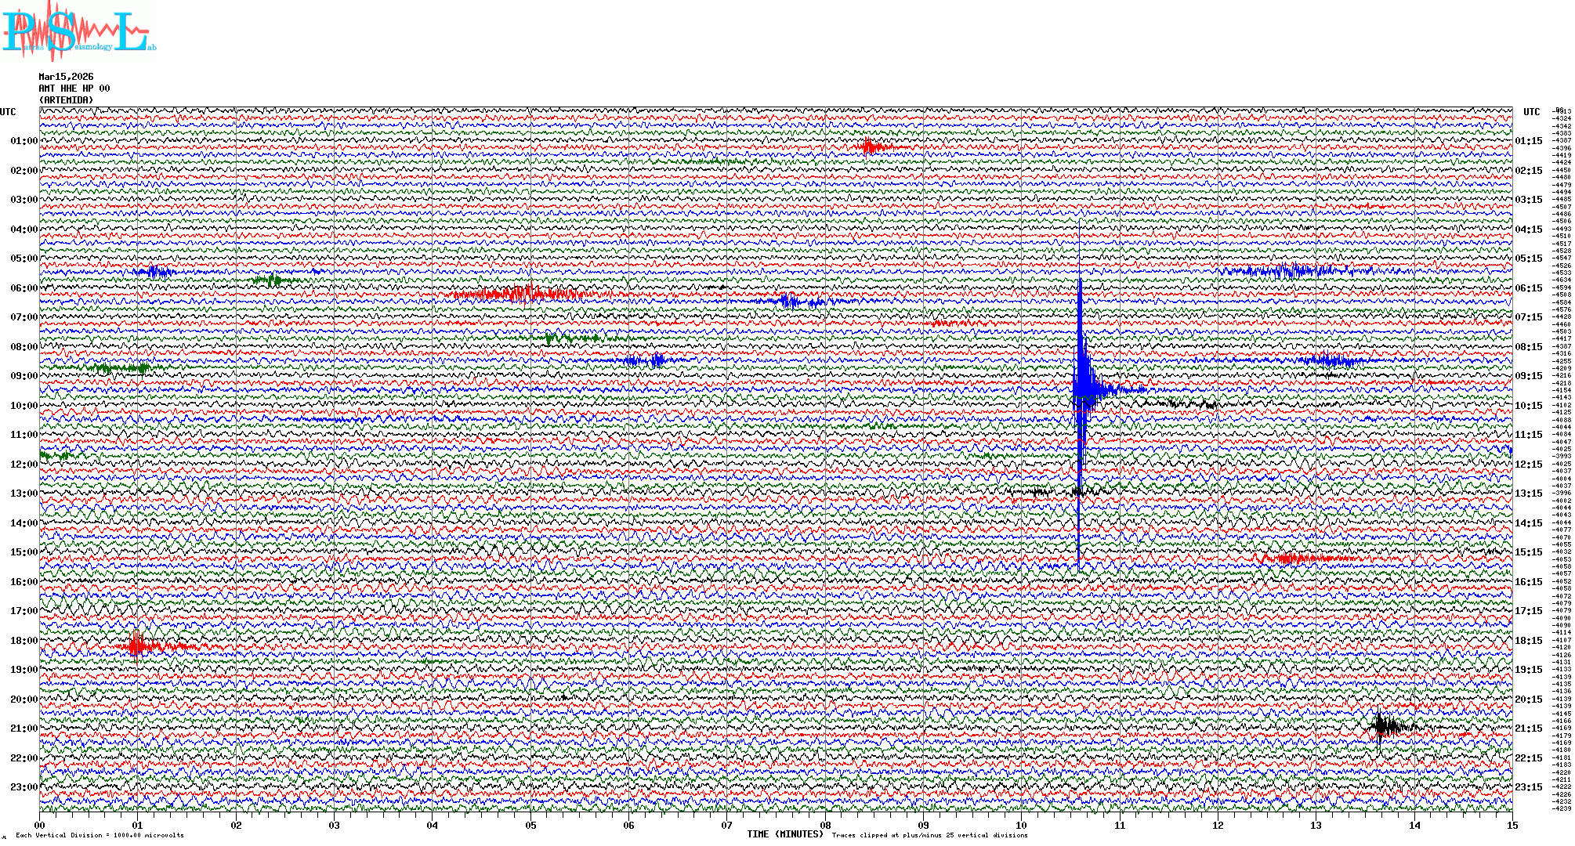The image size is (1575, 846).
Task: Click the small red event near 01:15
Action: pyautogui.click(x=870, y=146)
